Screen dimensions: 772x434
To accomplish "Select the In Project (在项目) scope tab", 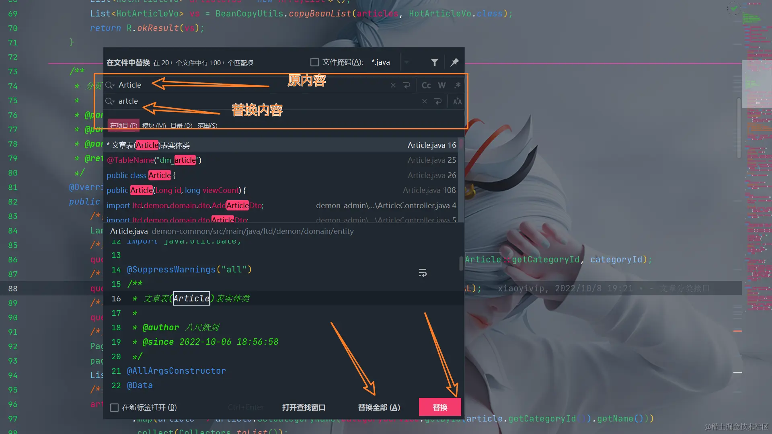I will pos(123,125).
